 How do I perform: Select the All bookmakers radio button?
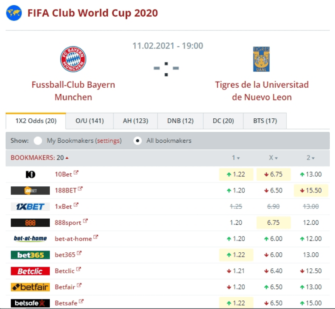[138, 141]
